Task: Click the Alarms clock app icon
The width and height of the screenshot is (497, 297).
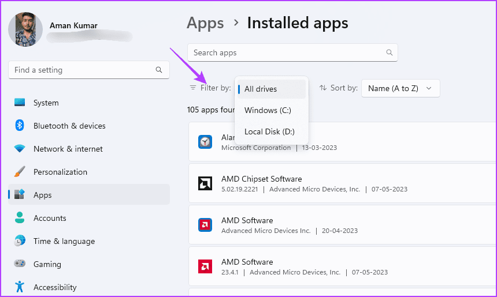Action: [205, 142]
